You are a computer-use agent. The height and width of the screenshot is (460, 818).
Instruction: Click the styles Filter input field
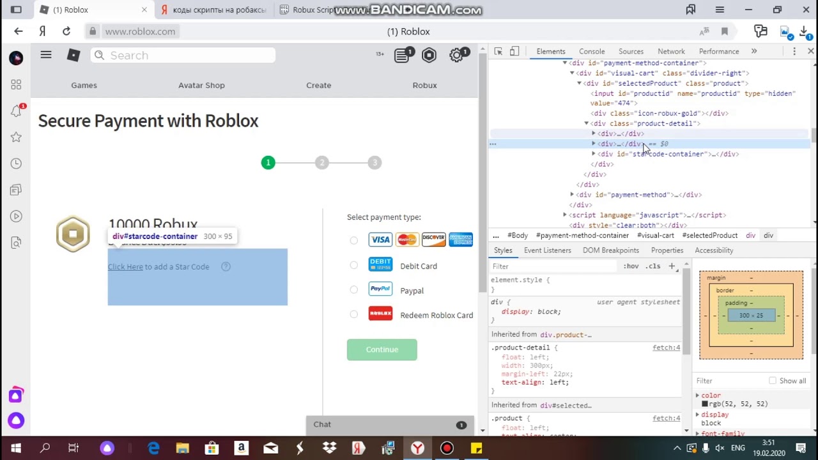pos(555,266)
